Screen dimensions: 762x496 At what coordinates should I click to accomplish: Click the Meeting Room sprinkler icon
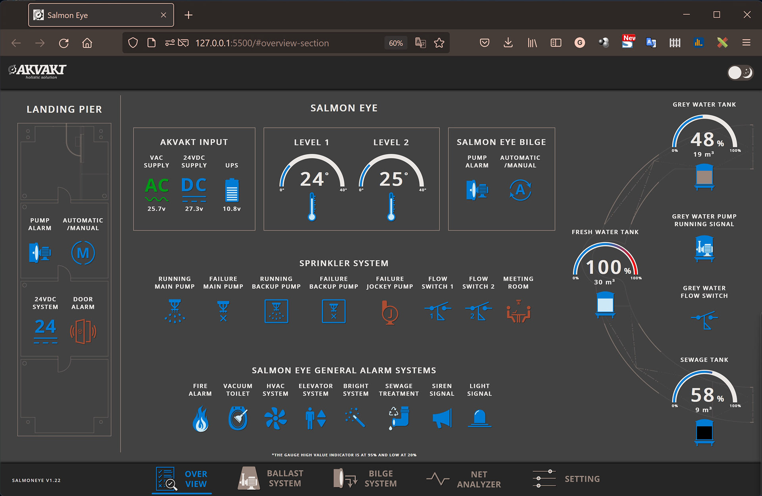tap(518, 312)
